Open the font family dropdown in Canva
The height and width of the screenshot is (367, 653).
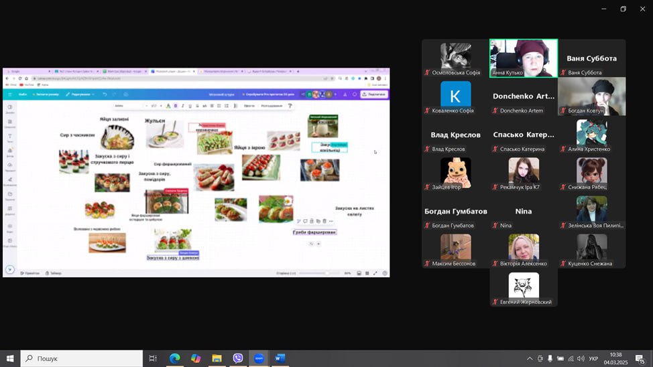pyautogui.click(x=128, y=106)
